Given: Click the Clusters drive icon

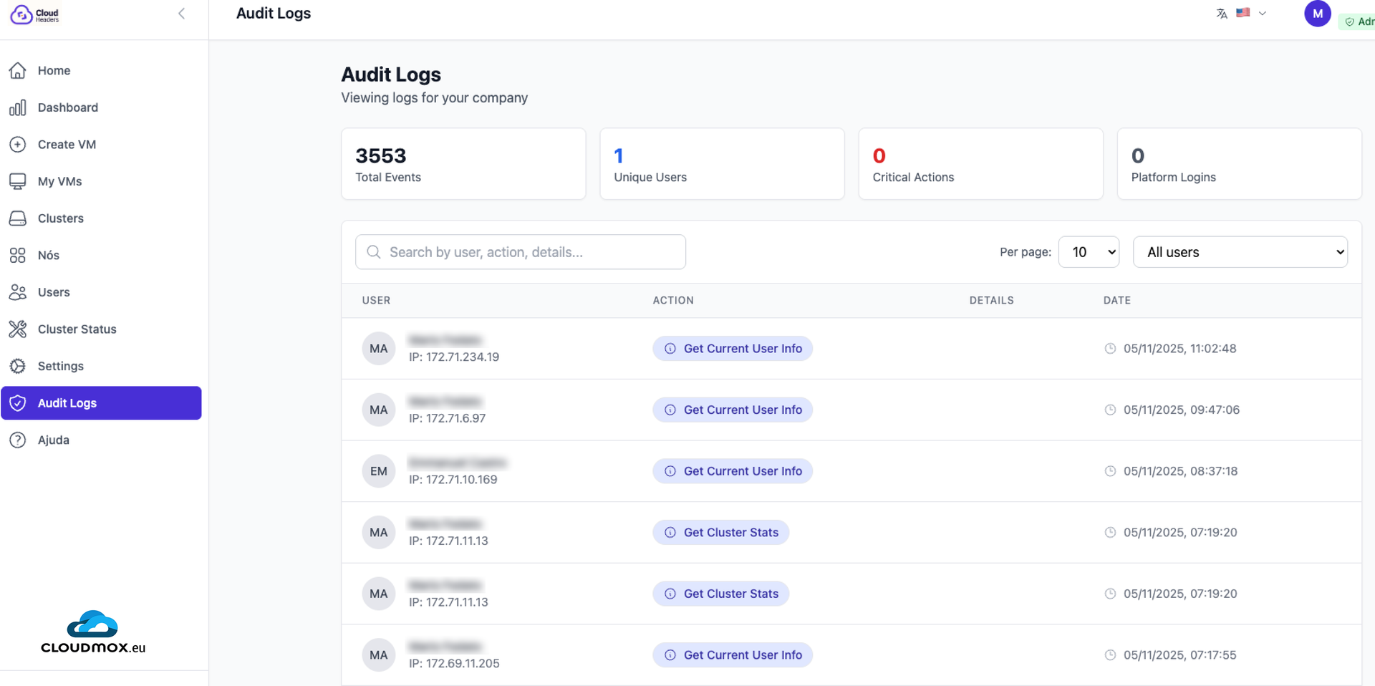Looking at the screenshot, I should [x=18, y=218].
